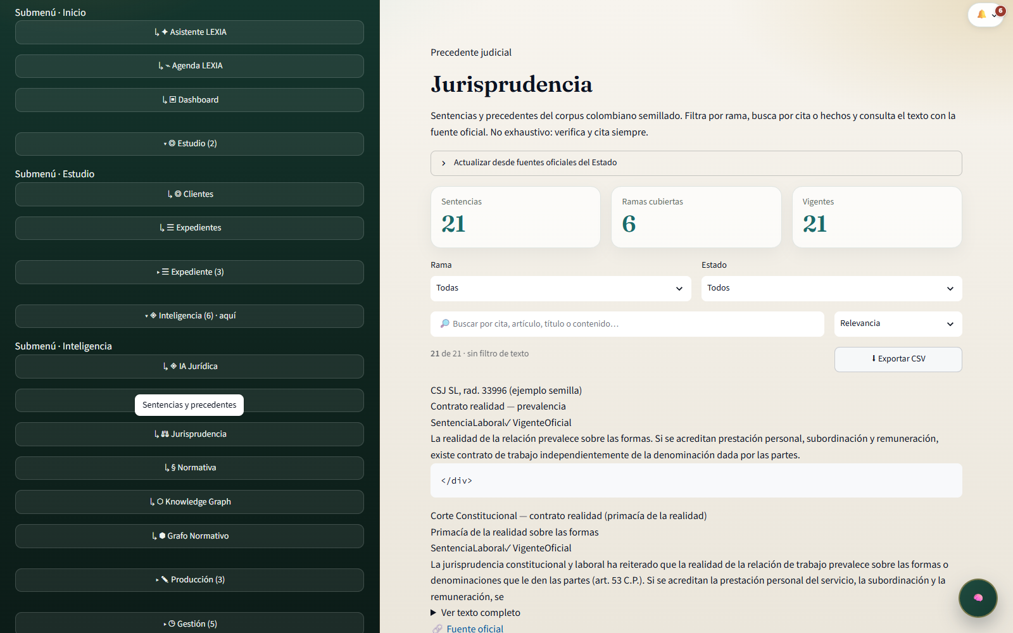Select Jurisprudencia in the Inteligencia submenu
Screen dimensions: 1013x633
click(x=189, y=434)
